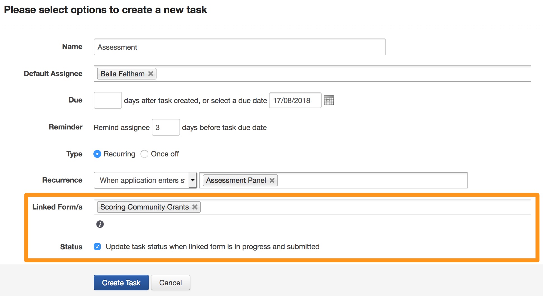Focus the Name field containing Assessment
This screenshot has width=543, height=296.
240,47
